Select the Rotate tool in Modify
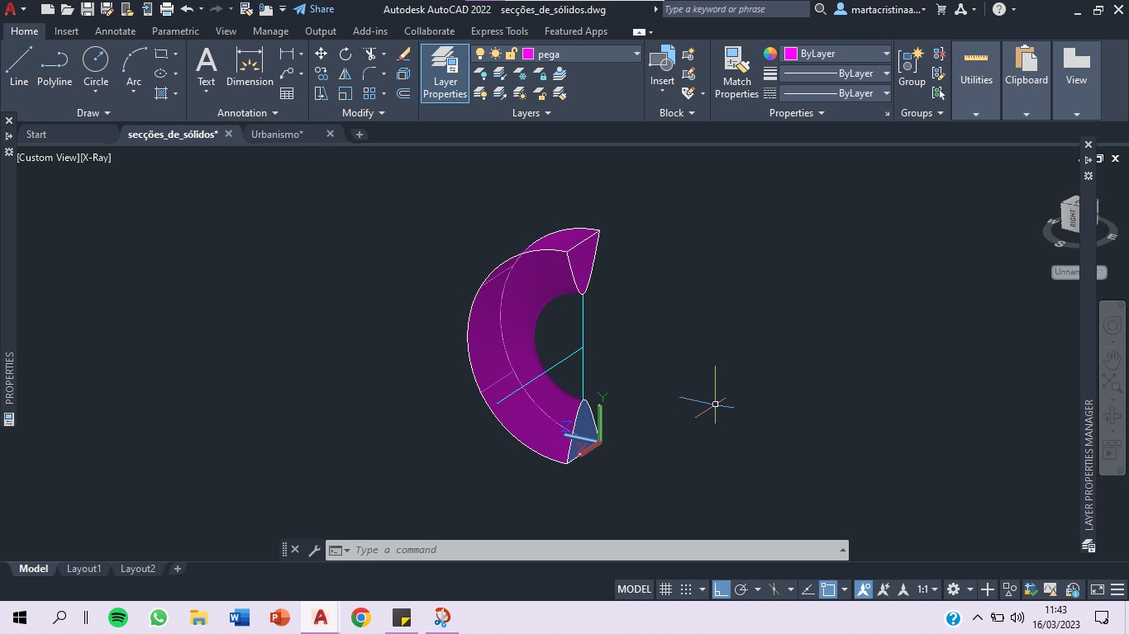1129x634 pixels. pos(345,54)
